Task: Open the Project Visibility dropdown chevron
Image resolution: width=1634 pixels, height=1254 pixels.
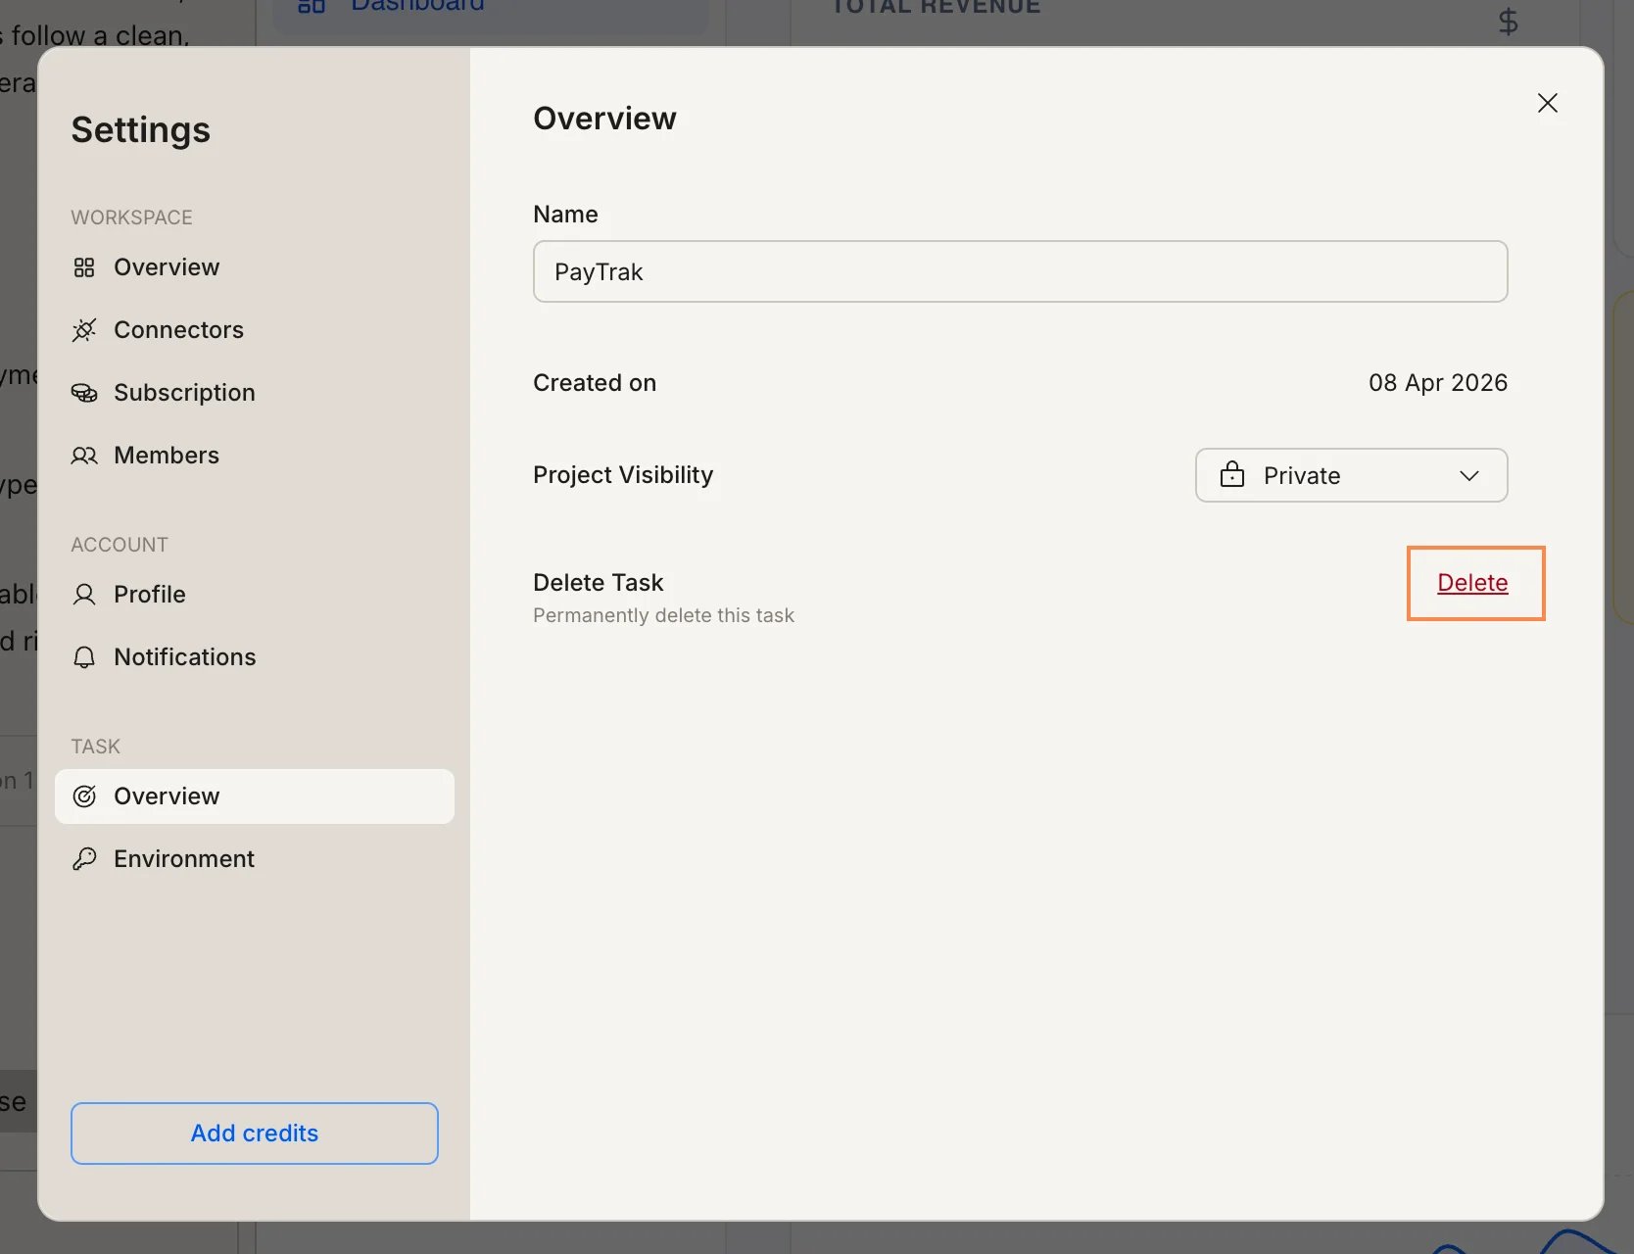Action: [1469, 475]
